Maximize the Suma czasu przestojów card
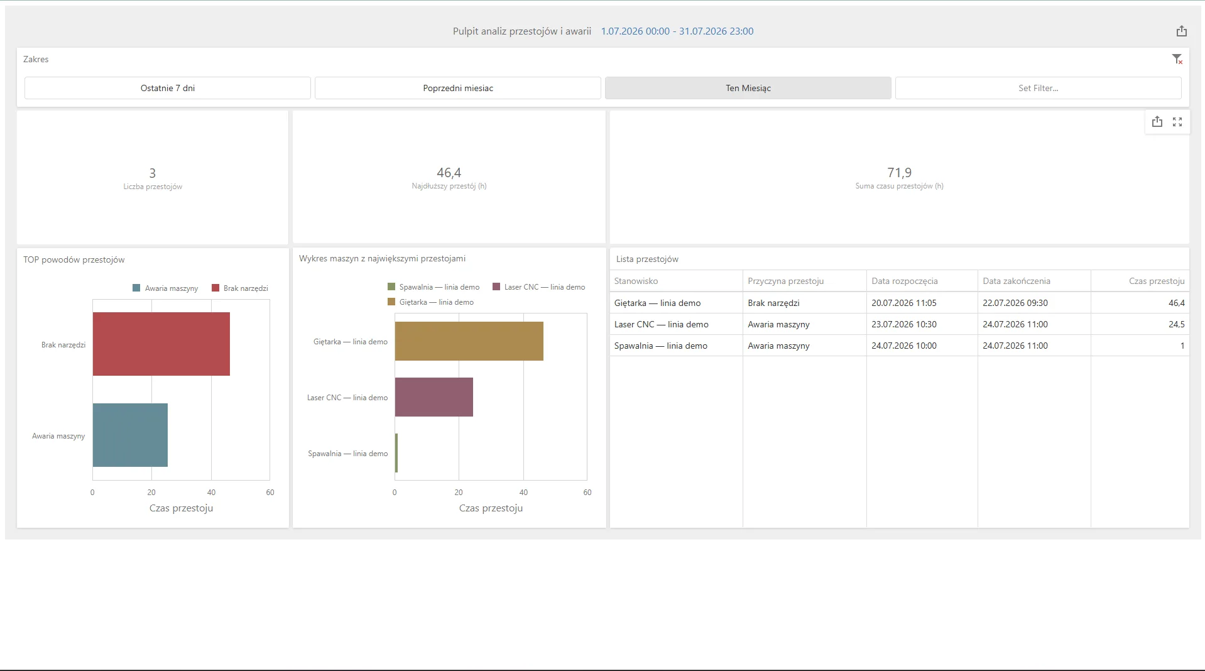 [x=1177, y=122]
